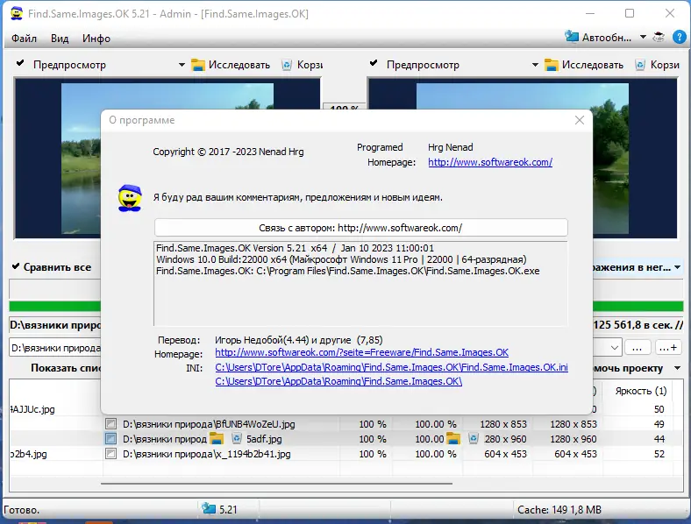Screen dimensions: 691x524
Task: Check the box for BfUNB4WoZeU.jpg row
Action: click(110, 424)
